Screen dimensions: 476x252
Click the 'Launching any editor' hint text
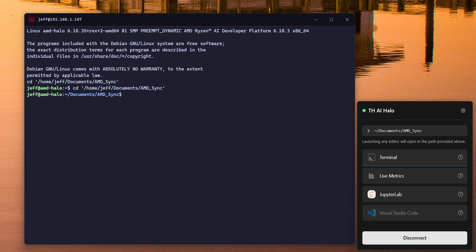pos(414,142)
